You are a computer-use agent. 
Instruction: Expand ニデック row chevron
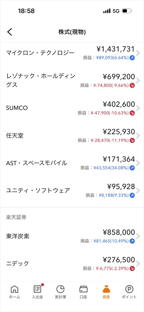tap(138, 264)
